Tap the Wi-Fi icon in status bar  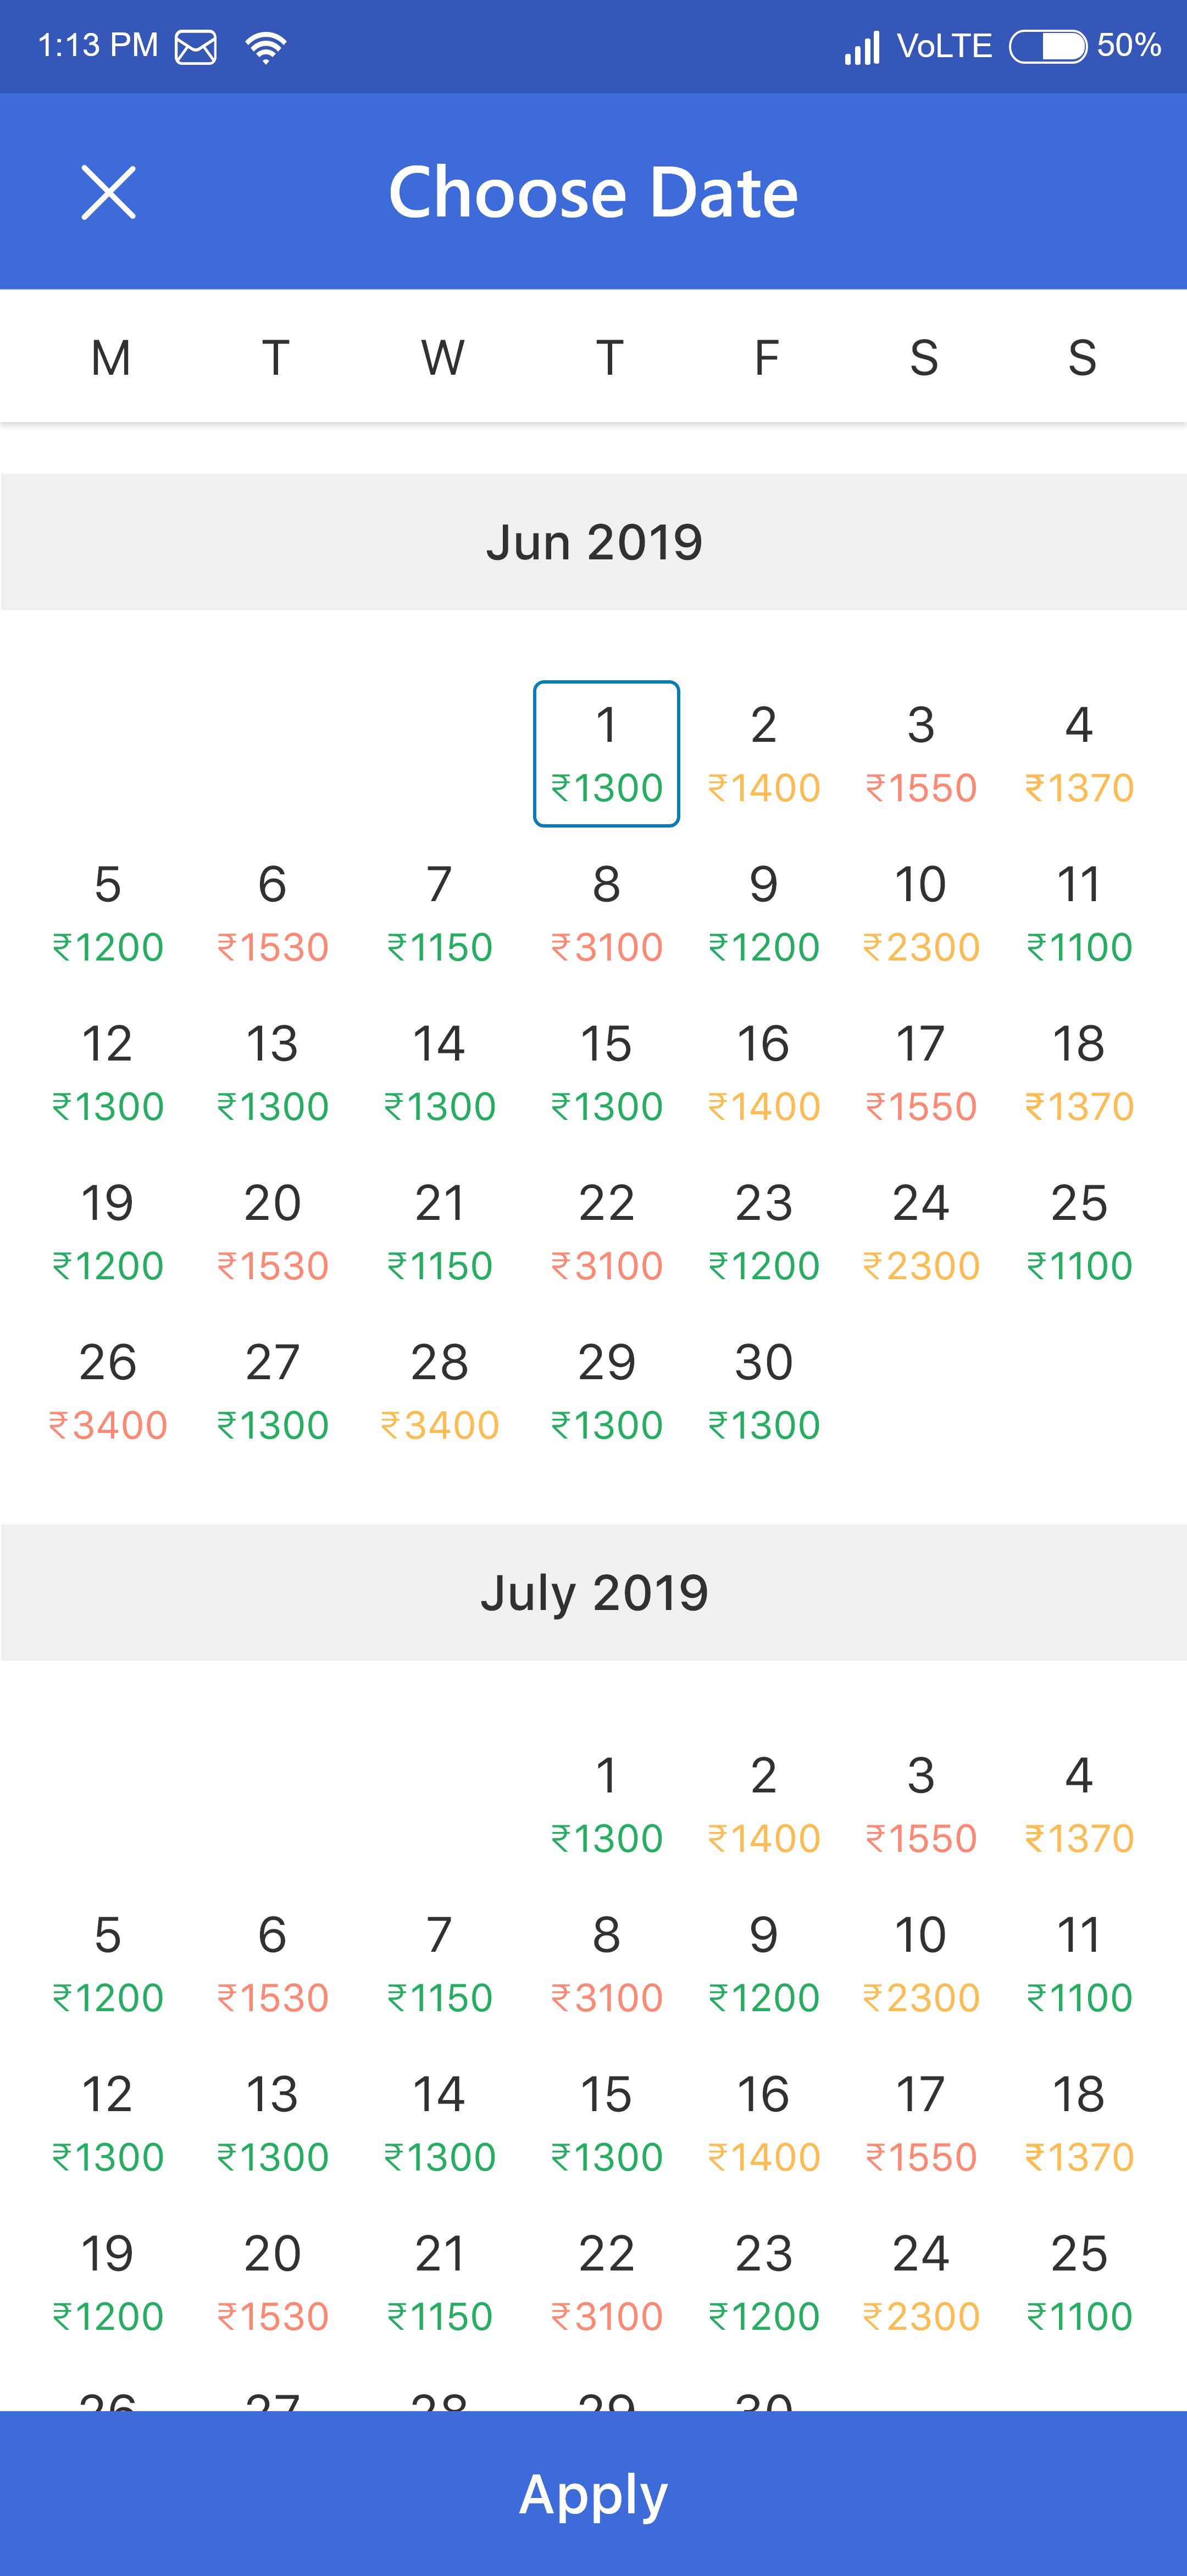click(x=266, y=47)
